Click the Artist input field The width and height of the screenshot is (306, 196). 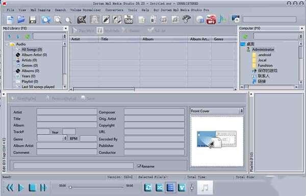[67, 112]
